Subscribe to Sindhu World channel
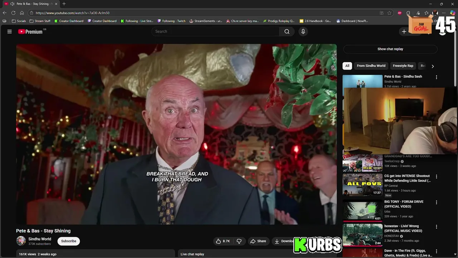The image size is (458, 258). (x=69, y=241)
